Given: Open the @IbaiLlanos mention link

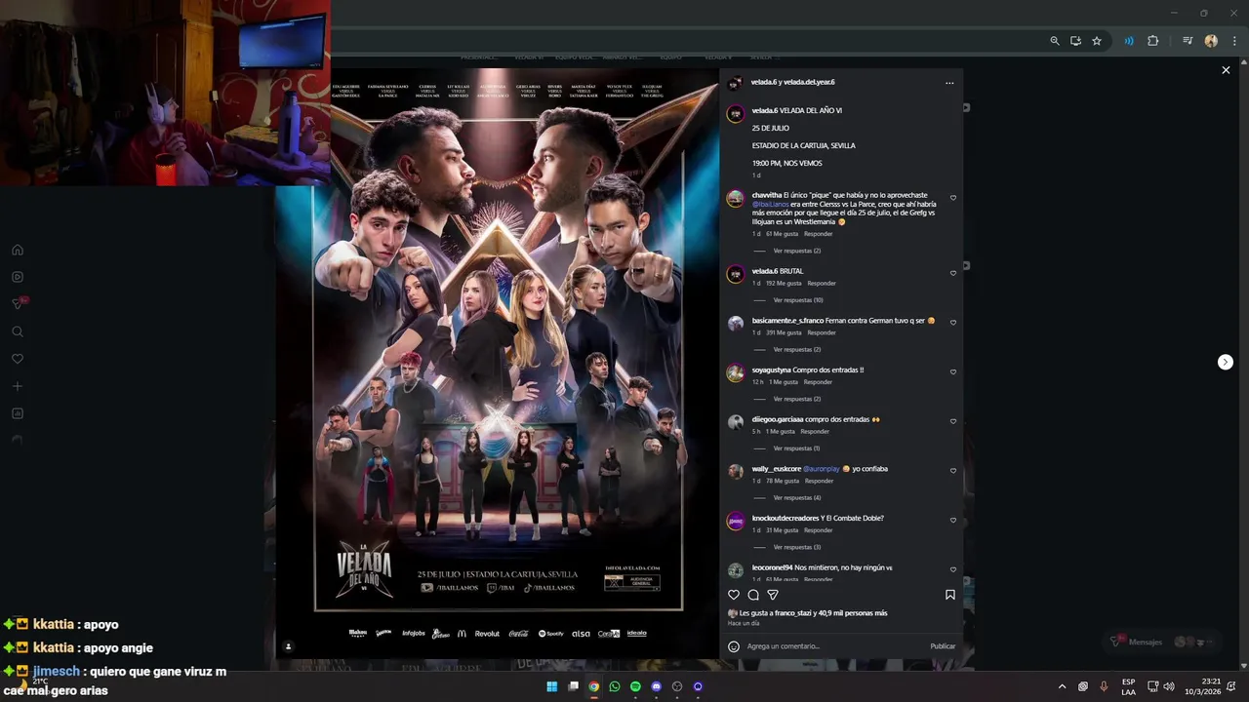Looking at the screenshot, I should 770,204.
